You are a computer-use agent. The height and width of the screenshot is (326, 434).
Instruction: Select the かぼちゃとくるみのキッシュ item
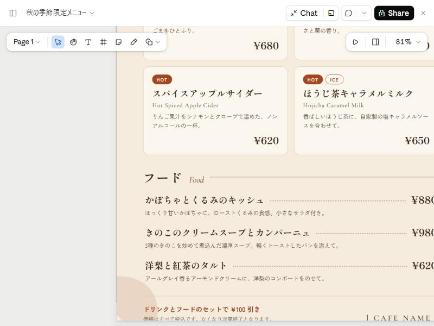pyautogui.click(x=205, y=200)
